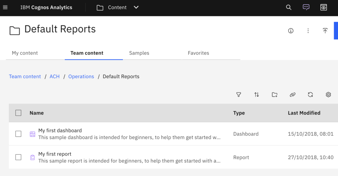The height and width of the screenshot is (176, 338).
Task: Click the search magnifier icon
Action: click(x=288, y=8)
